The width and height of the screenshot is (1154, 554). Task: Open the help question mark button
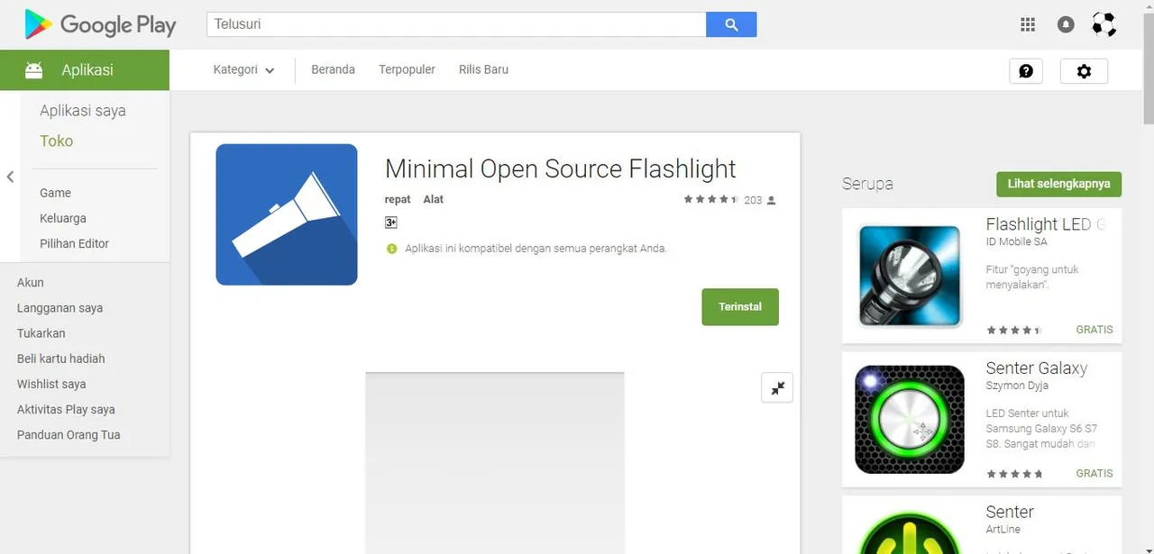pos(1026,71)
